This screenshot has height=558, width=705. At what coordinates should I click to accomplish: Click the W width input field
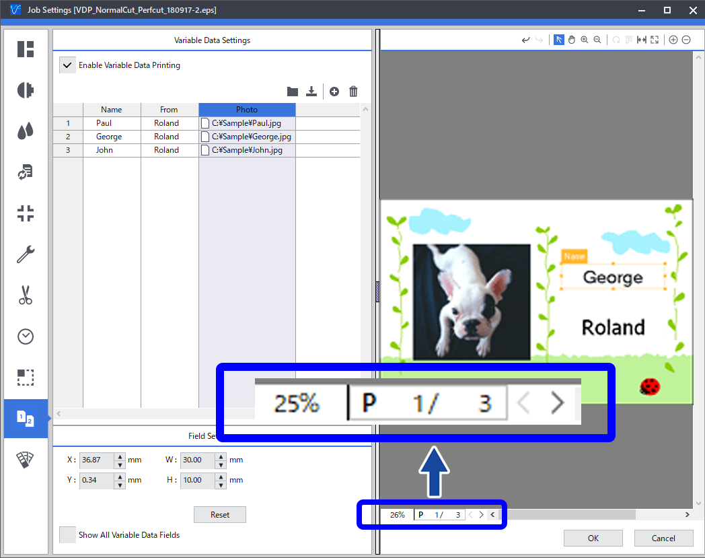pos(197,460)
